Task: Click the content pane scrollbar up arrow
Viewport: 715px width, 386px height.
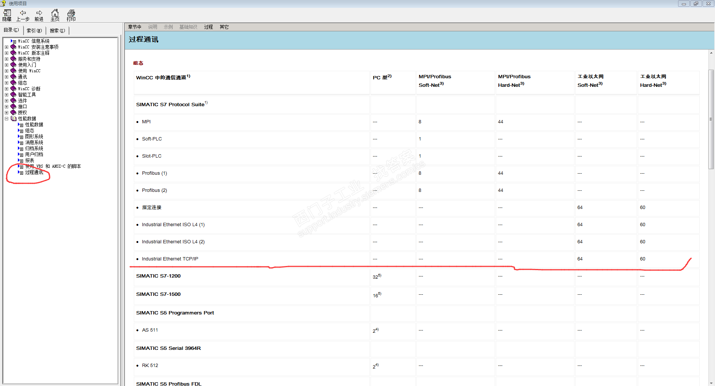Action: (711, 53)
